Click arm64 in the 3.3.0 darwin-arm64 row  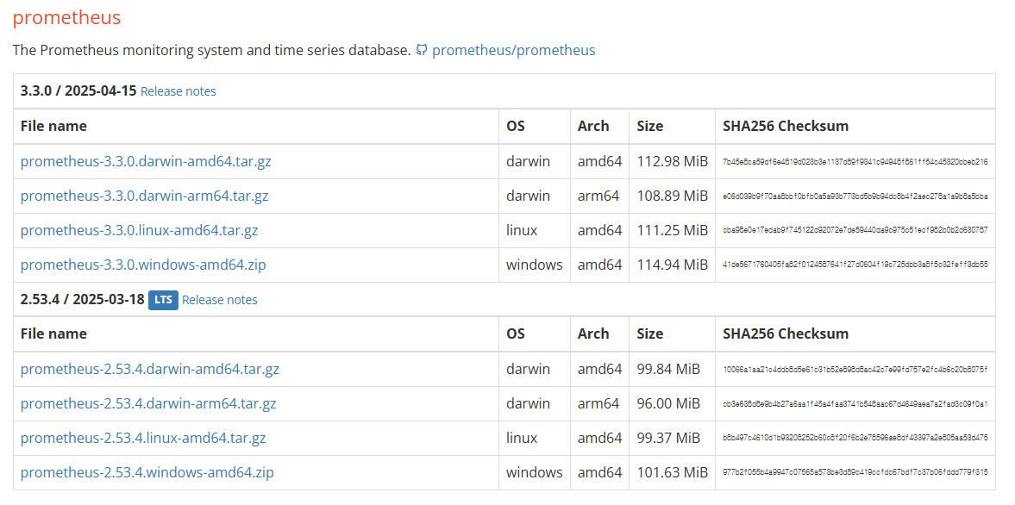(x=598, y=196)
